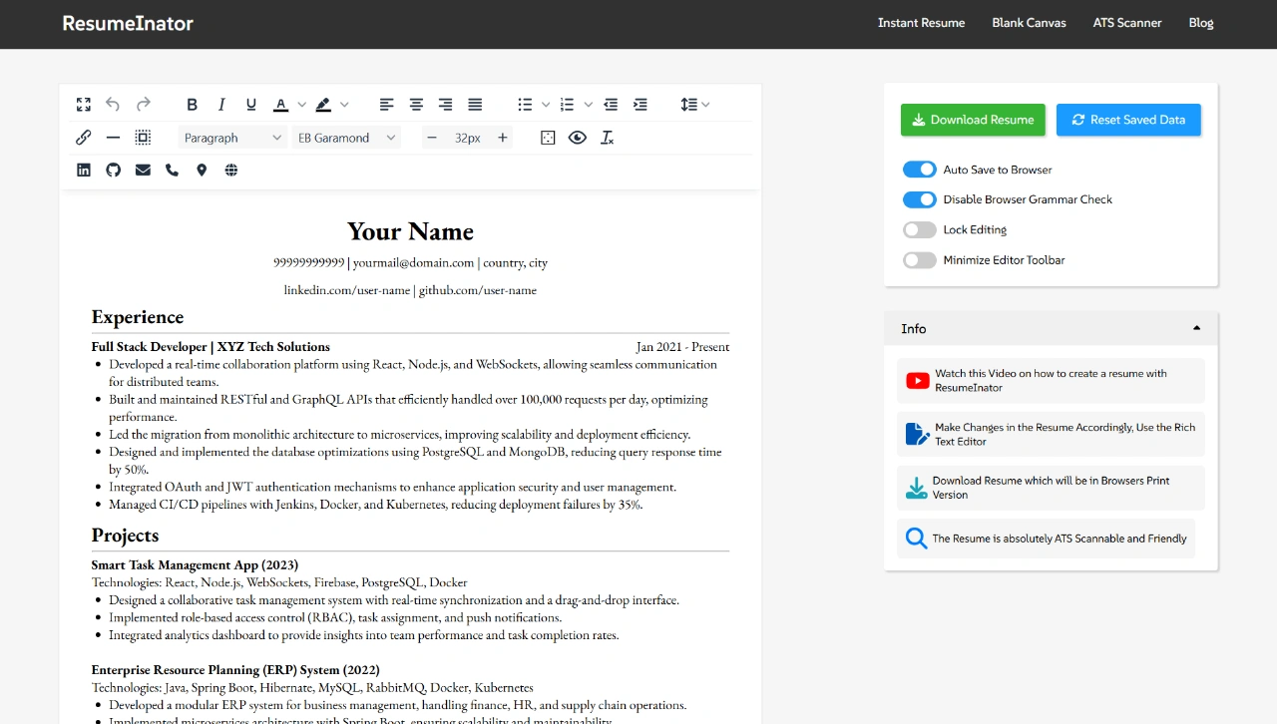Justify the text alignment
Screen dimensions: 1277x724
tap(475, 105)
